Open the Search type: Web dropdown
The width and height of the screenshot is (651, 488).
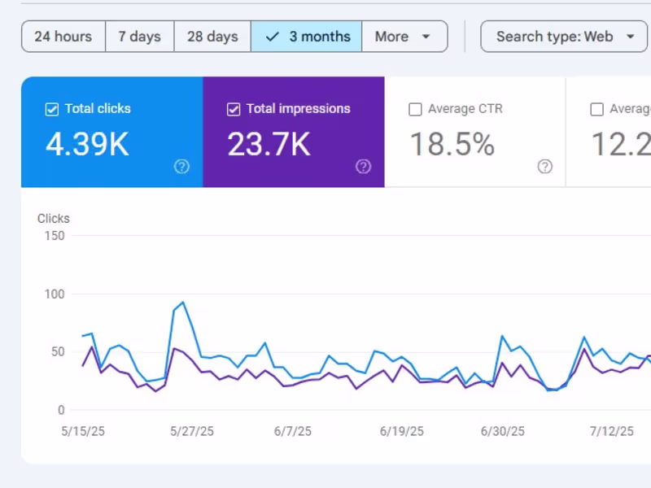pos(563,36)
